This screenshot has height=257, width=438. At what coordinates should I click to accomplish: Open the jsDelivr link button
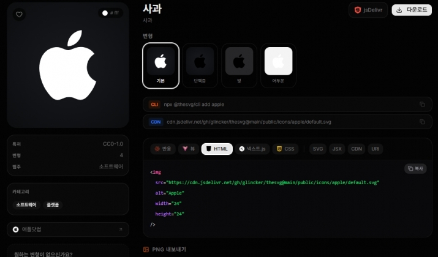(368, 10)
